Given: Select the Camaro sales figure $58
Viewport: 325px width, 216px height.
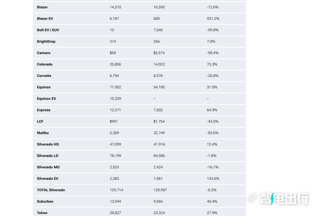Looking at the screenshot, I should pyautogui.click(x=113, y=53).
